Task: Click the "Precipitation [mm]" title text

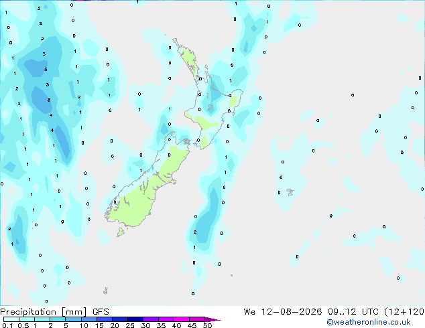Action: click(x=44, y=312)
